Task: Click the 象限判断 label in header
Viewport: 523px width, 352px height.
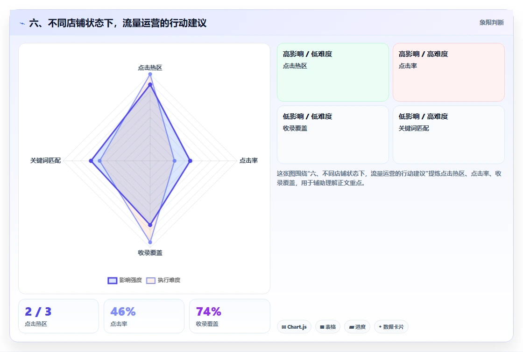Action: (x=491, y=23)
